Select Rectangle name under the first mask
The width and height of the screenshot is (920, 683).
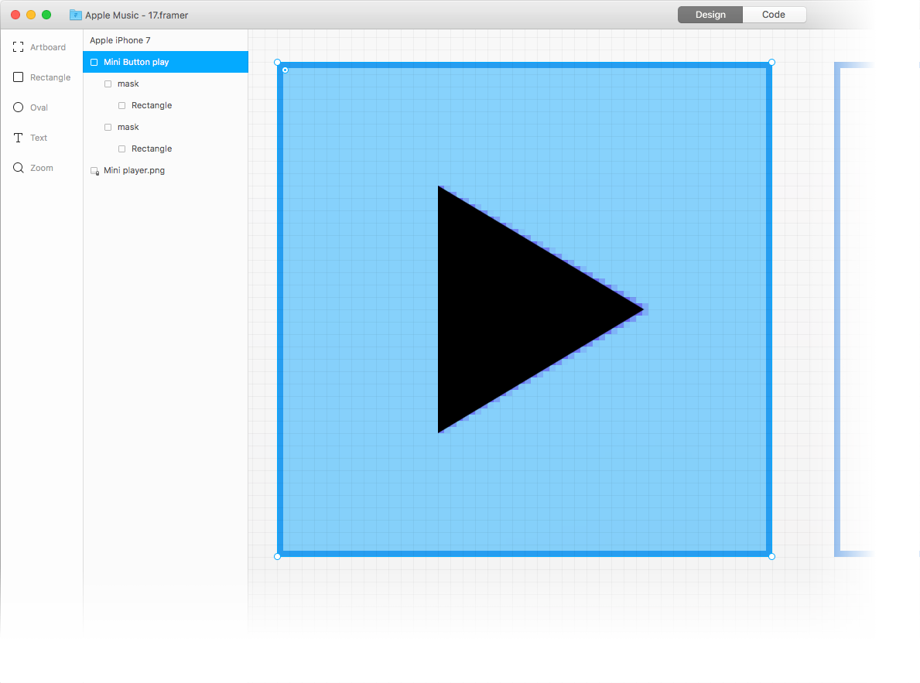pos(152,105)
